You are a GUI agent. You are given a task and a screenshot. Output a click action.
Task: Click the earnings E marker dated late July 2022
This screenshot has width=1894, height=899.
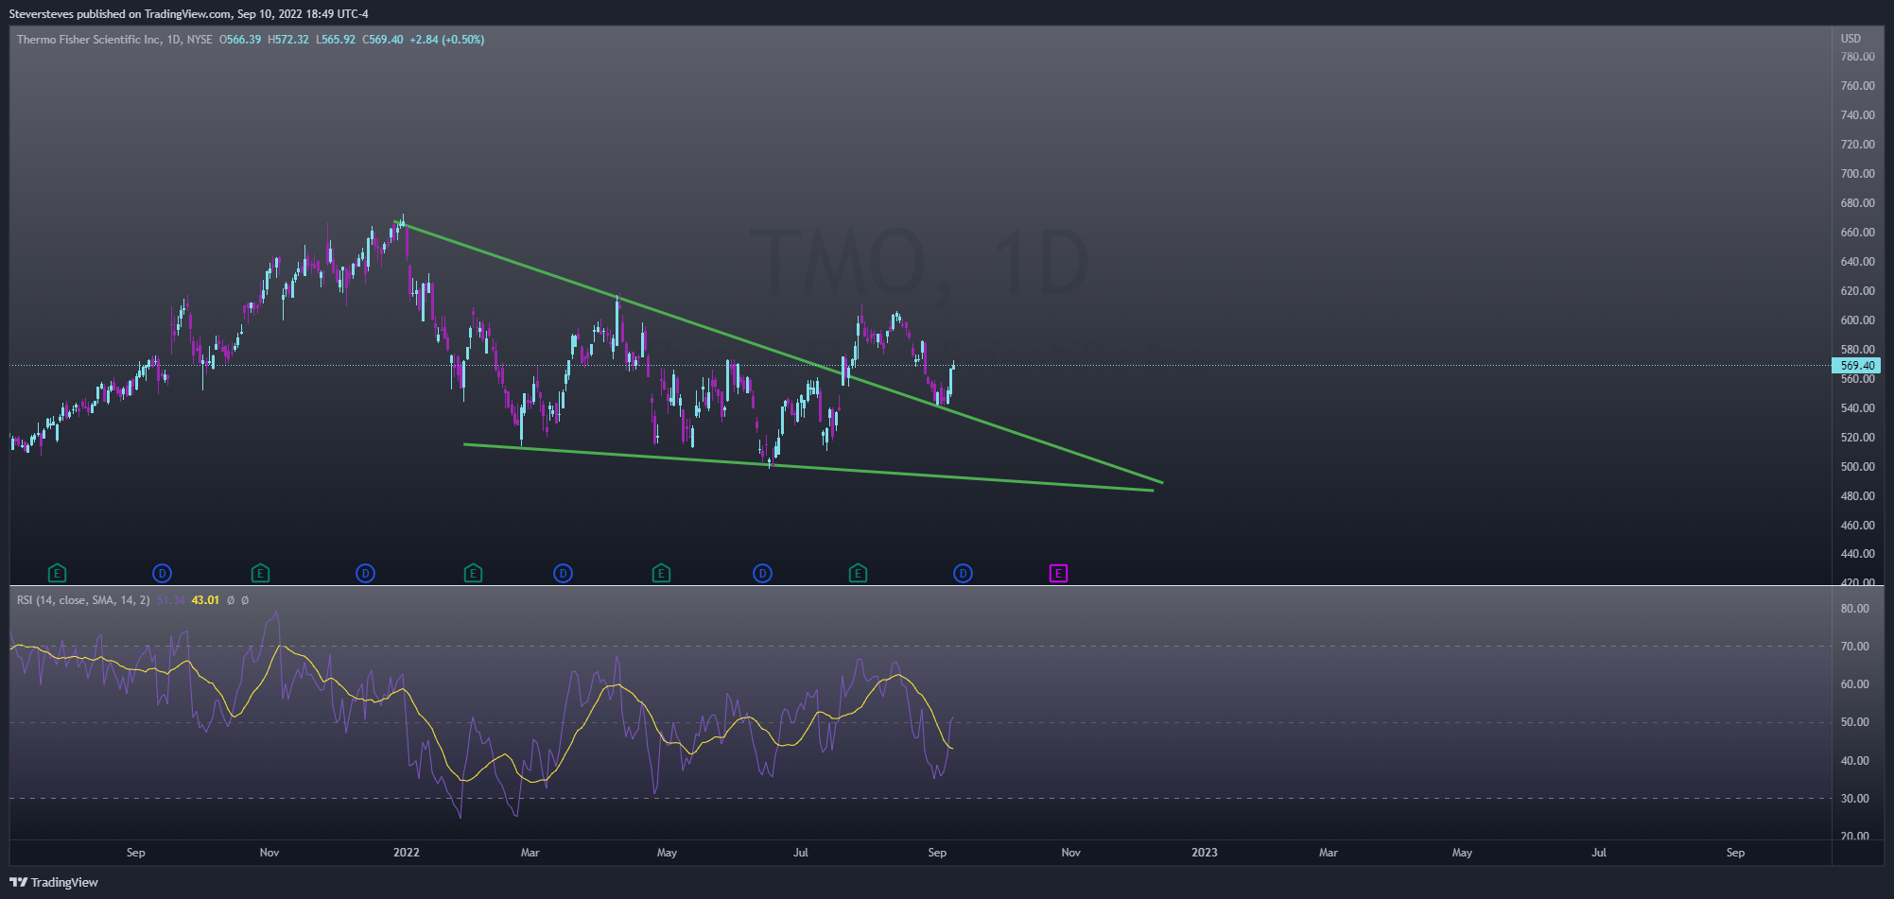tap(858, 573)
